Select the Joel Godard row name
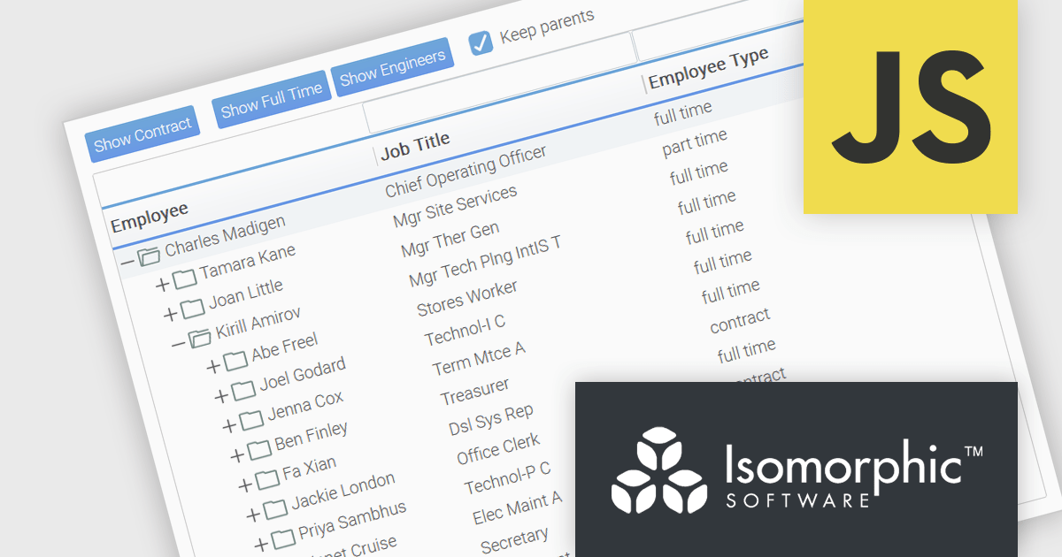Image resolution: width=1062 pixels, height=557 pixels. tap(303, 375)
